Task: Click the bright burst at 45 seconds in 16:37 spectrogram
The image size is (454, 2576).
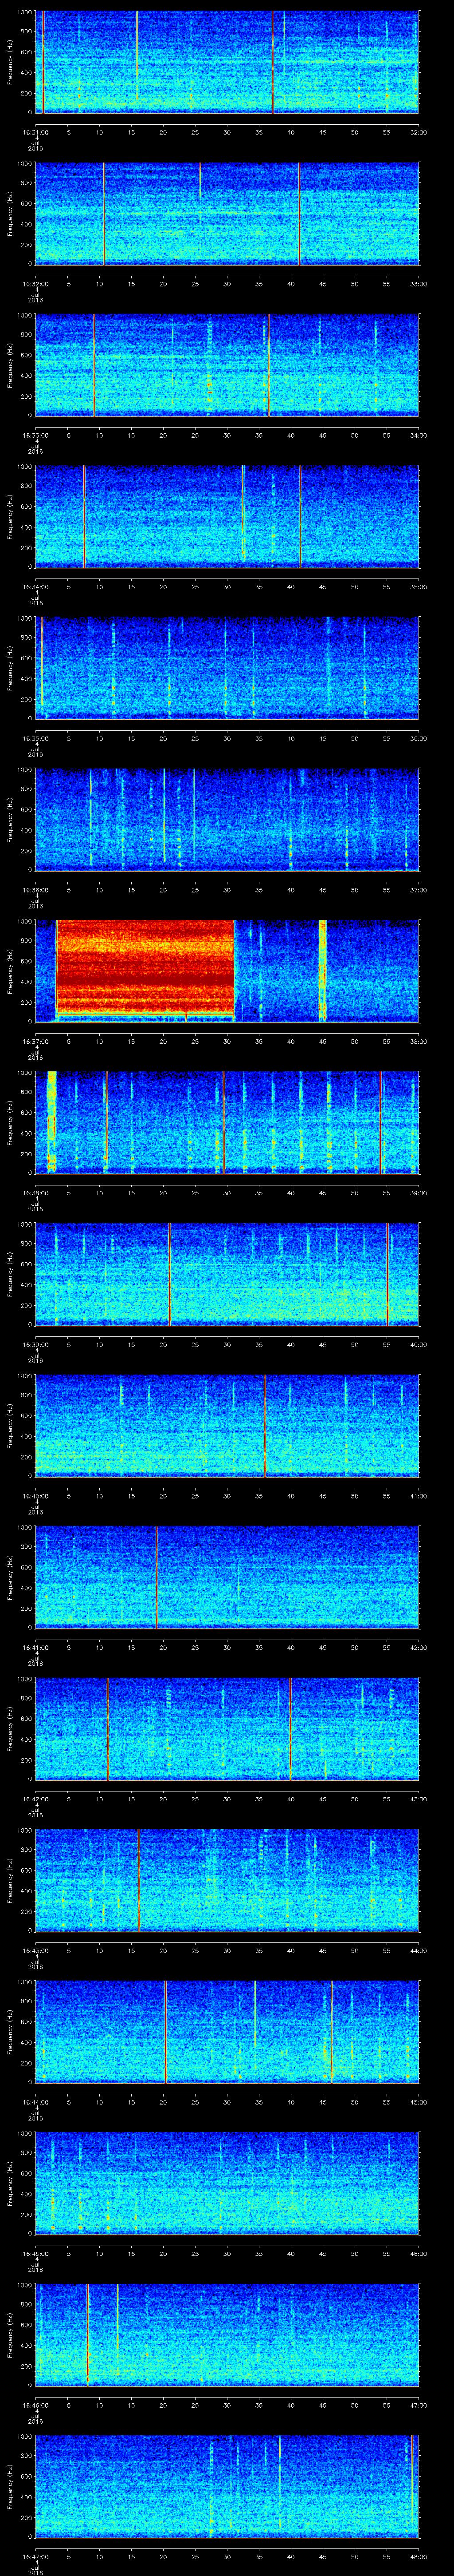Action: (322, 970)
